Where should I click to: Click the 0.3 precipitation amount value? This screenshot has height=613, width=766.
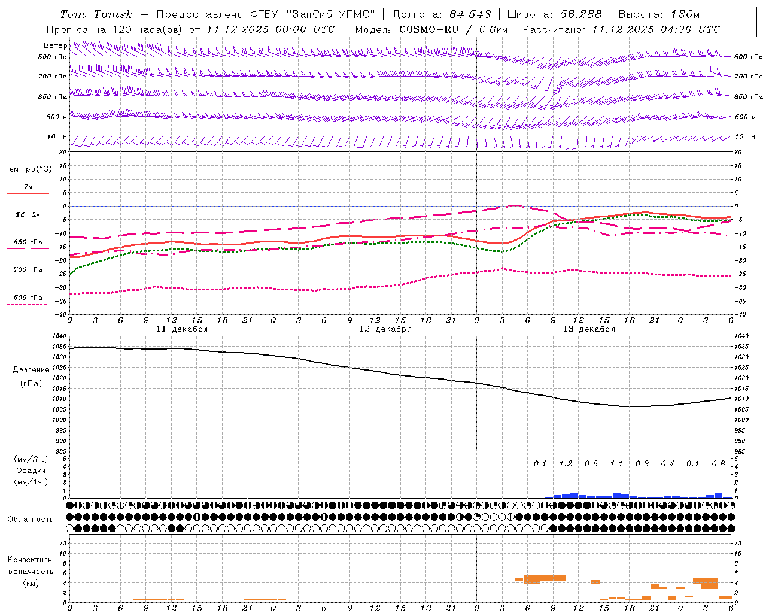coord(642,464)
